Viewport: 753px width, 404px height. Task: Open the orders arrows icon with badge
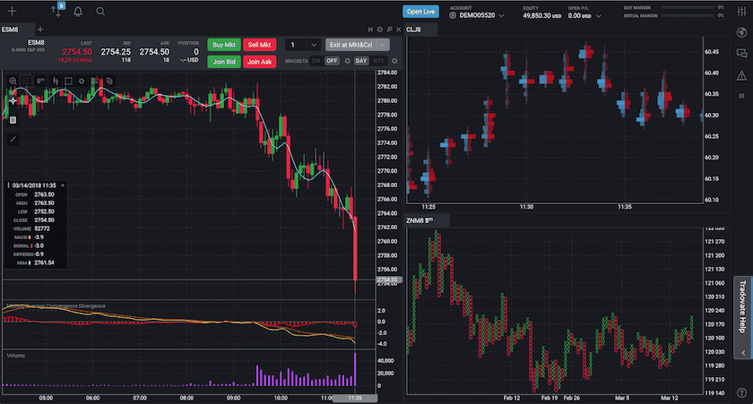tap(57, 12)
